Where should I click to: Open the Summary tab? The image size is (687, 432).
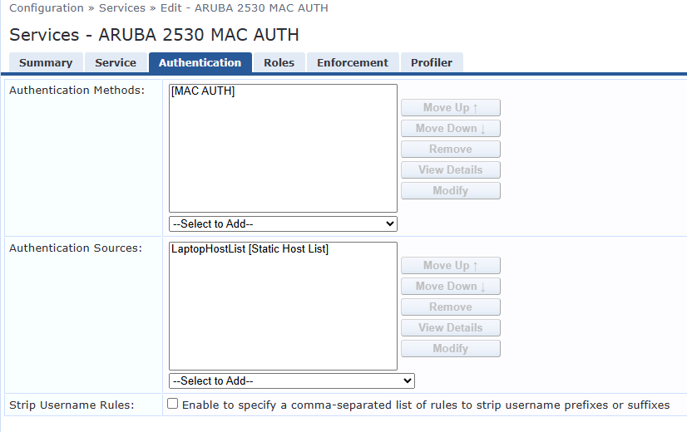[x=46, y=62]
